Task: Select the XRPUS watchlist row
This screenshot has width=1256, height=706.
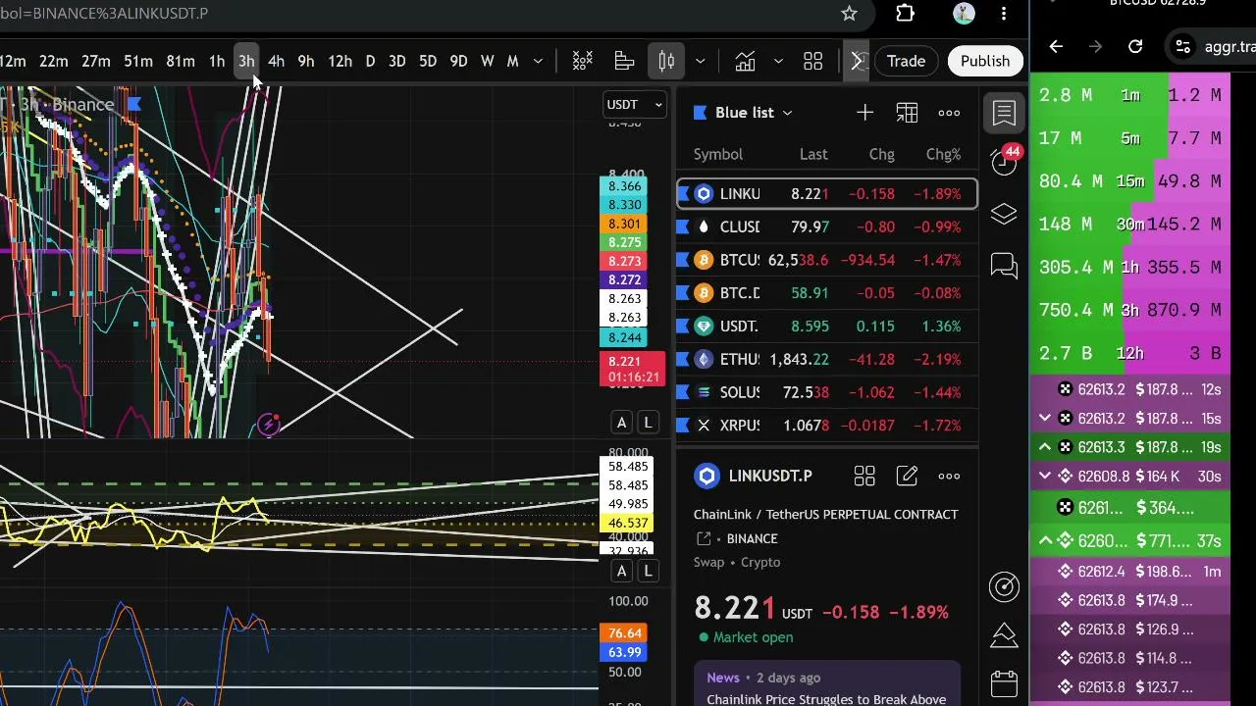Action: 827,426
